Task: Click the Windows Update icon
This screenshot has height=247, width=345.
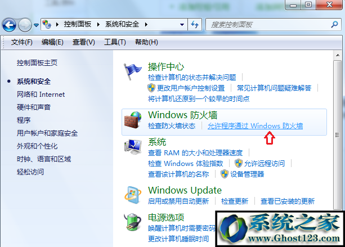Action: 133,195
